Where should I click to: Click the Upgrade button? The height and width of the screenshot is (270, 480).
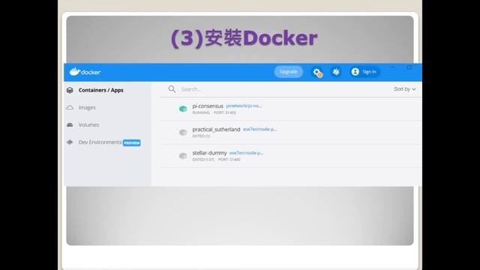(x=288, y=72)
